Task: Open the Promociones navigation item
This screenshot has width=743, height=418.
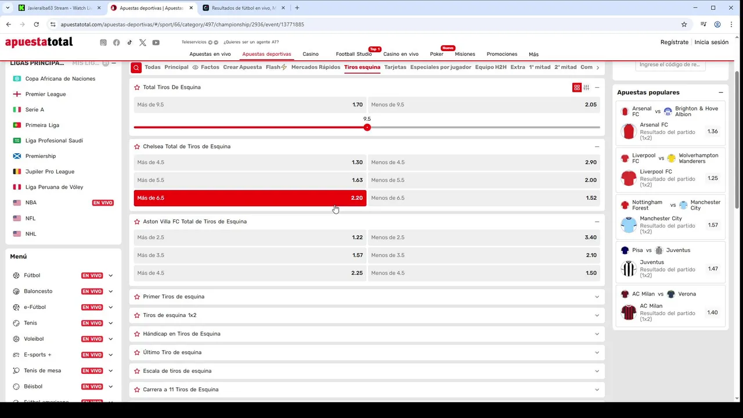Action: [502, 54]
